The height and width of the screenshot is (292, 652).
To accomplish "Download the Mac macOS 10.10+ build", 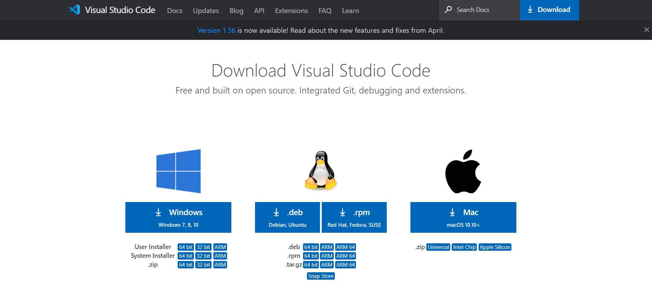I will [x=463, y=217].
